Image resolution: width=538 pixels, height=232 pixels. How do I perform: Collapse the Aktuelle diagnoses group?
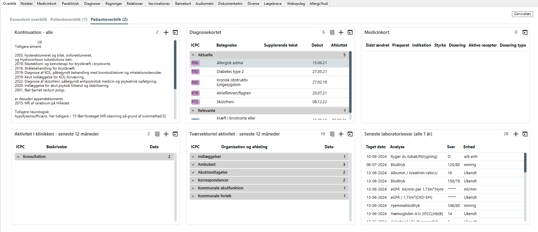(193, 55)
